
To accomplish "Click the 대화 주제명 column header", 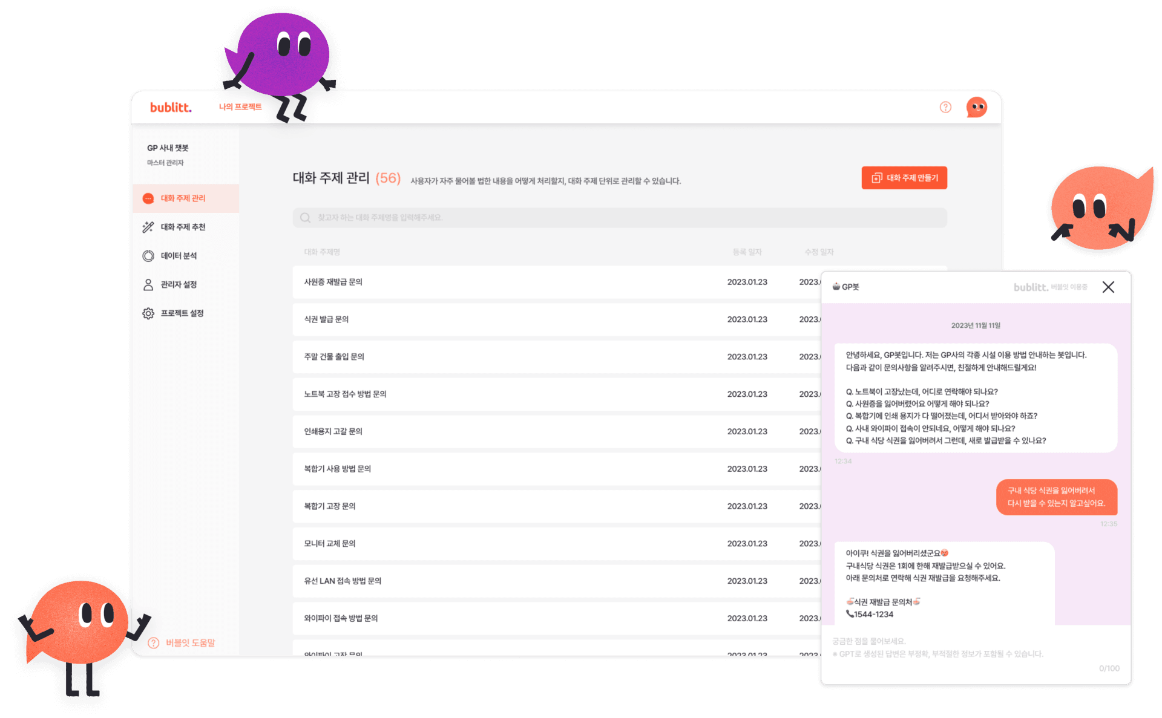I will coord(322,252).
